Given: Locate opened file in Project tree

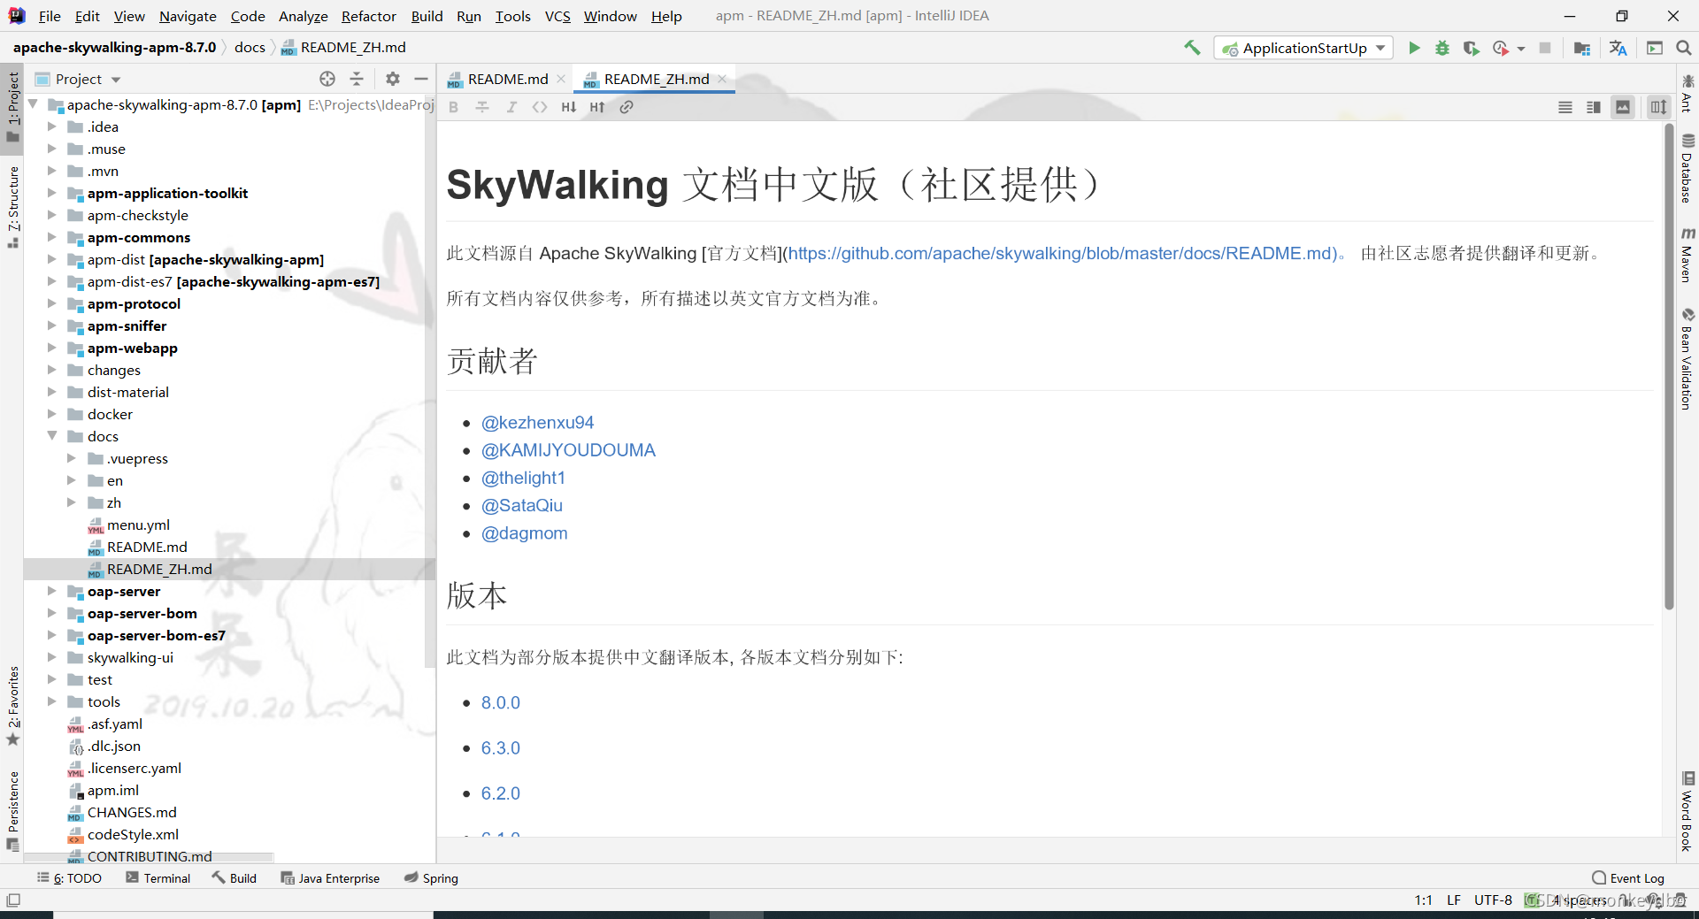Looking at the screenshot, I should click(x=327, y=79).
